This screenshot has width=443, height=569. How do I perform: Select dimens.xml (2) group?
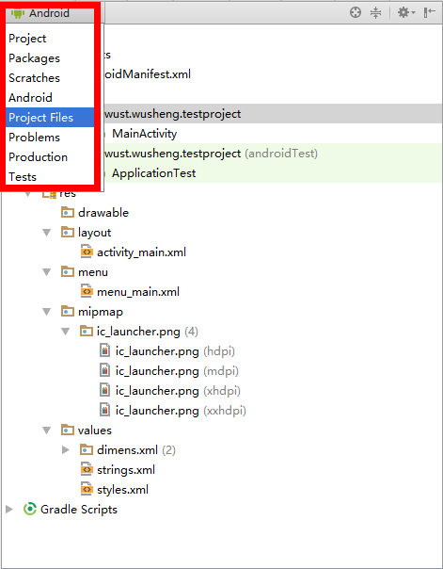click(x=136, y=450)
